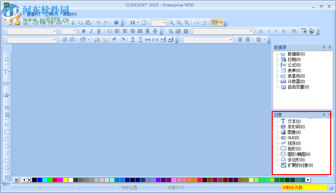The height and width of the screenshot is (193, 336).
Task: Select the Barcode tool in the left toolbar
Action: (6, 83)
